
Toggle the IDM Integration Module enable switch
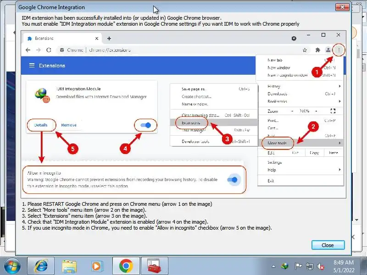coord(145,125)
